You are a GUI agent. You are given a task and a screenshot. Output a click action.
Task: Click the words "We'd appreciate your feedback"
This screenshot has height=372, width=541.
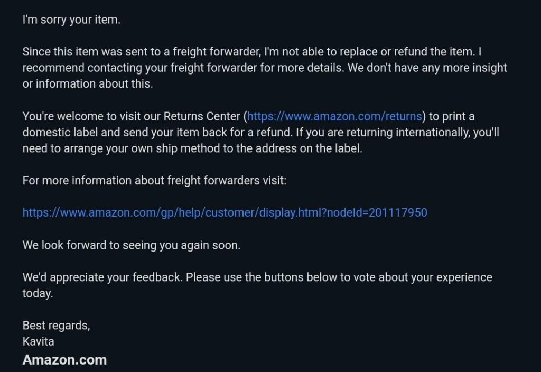point(102,277)
